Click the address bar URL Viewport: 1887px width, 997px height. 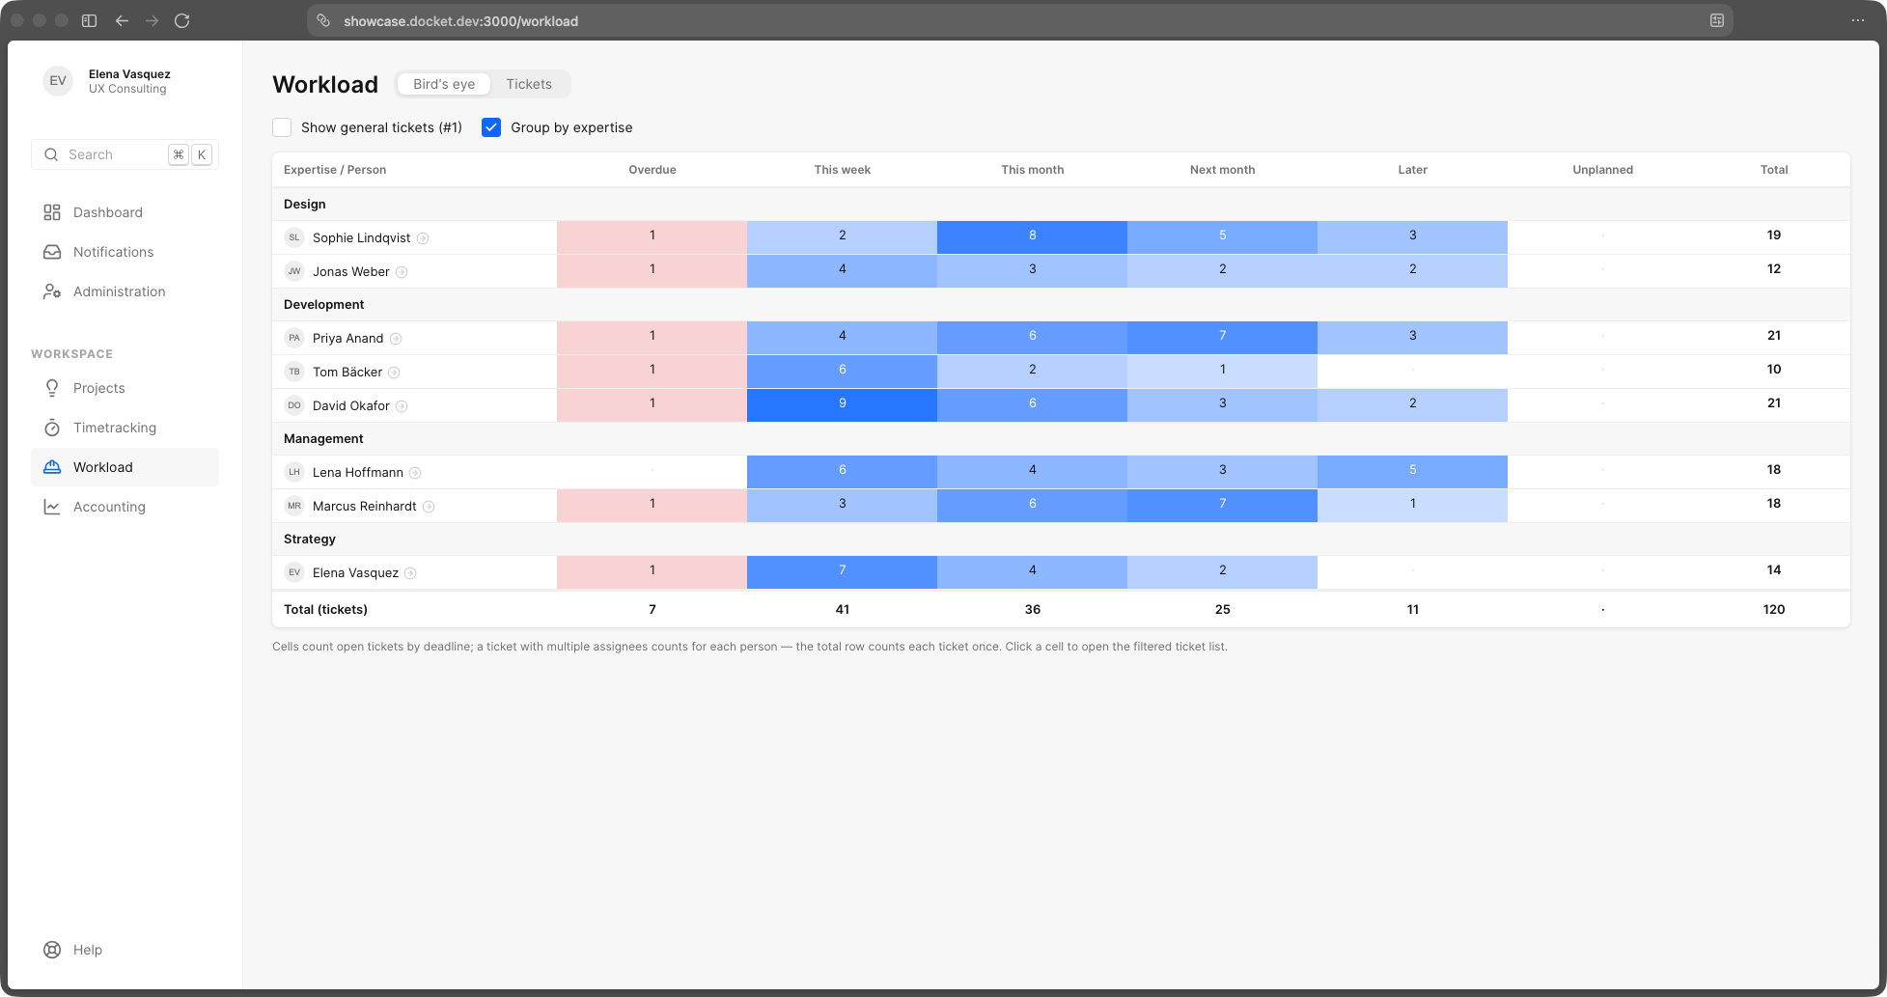460,21
